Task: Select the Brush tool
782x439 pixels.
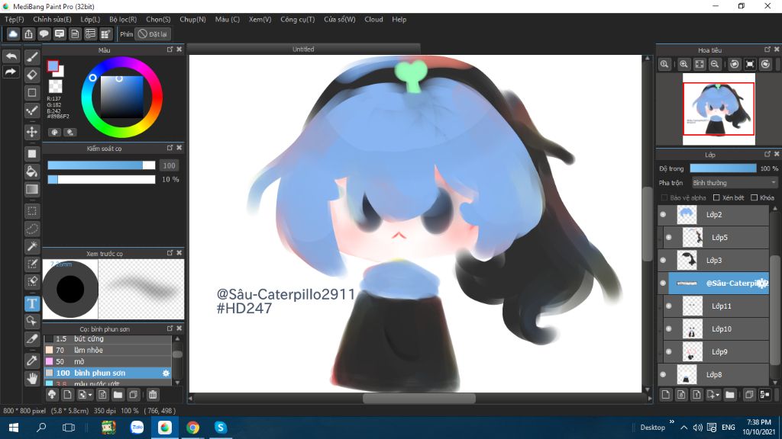Action: coord(32,56)
